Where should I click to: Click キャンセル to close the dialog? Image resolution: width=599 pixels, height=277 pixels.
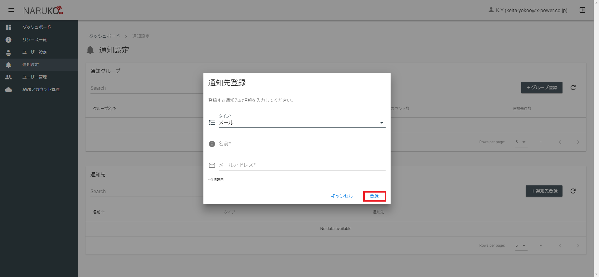click(x=342, y=196)
